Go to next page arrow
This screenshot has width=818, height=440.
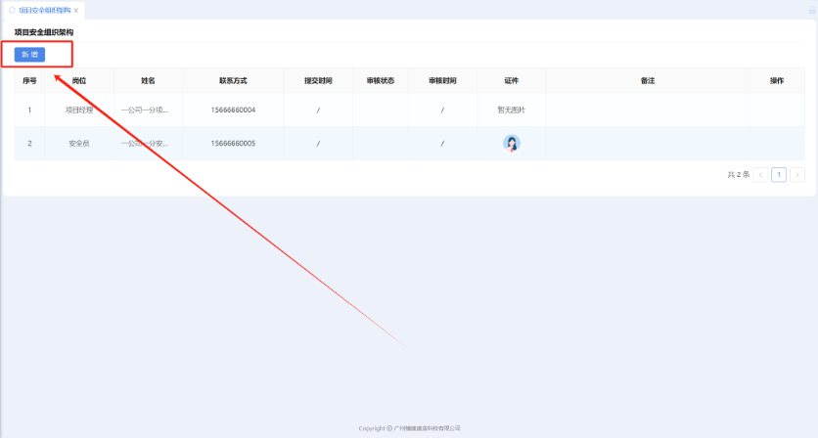click(x=797, y=175)
